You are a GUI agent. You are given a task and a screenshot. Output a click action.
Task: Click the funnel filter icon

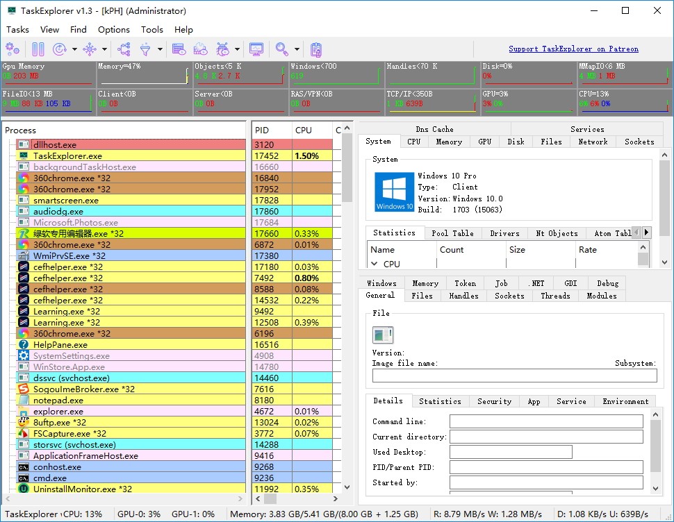[x=145, y=49]
